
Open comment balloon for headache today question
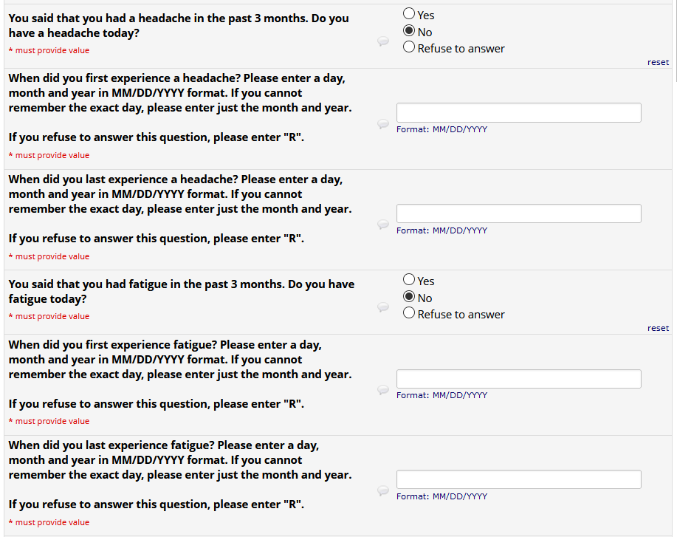(x=383, y=42)
